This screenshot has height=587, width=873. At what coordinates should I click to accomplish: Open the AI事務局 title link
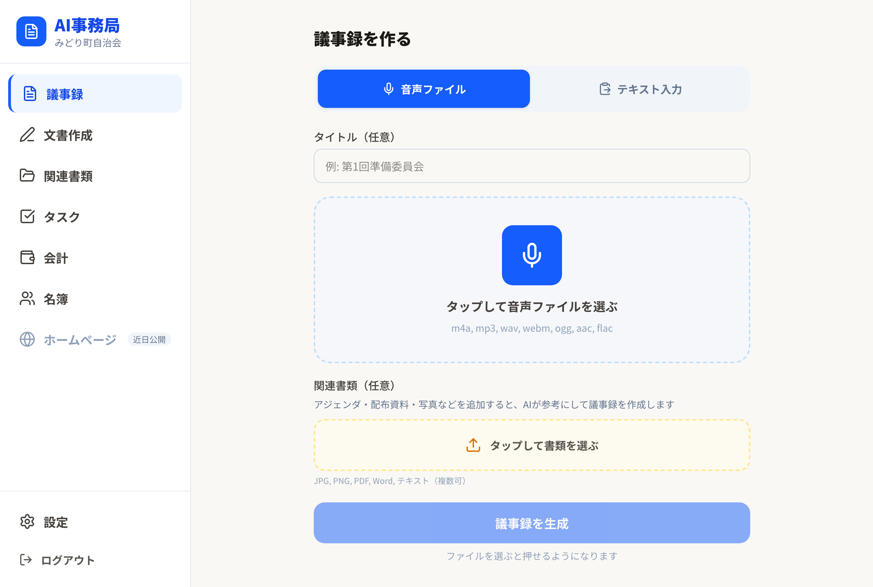pyautogui.click(x=87, y=26)
